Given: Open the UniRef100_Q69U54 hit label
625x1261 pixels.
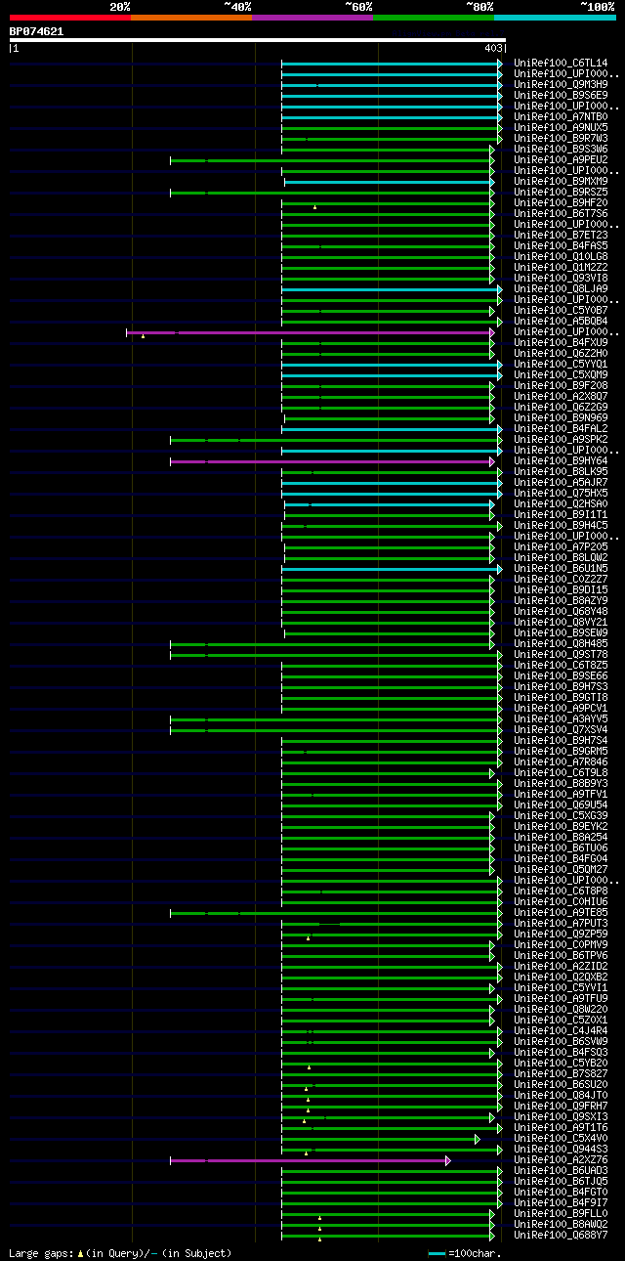Looking at the screenshot, I should point(561,805).
